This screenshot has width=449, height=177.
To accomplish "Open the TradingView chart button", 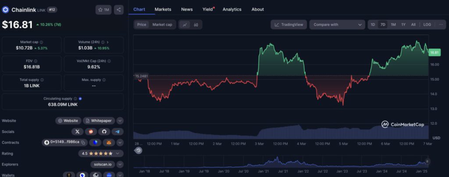I will point(289,25).
